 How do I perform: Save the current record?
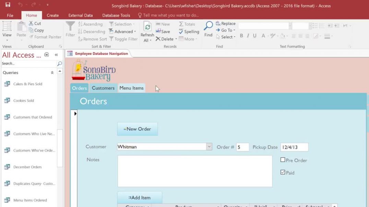[x=163, y=32]
